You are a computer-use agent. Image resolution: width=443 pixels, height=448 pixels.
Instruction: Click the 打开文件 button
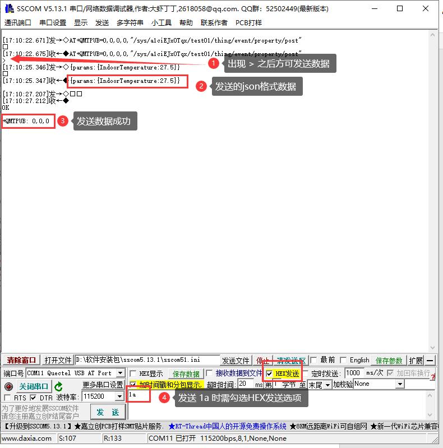[x=58, y=360]
